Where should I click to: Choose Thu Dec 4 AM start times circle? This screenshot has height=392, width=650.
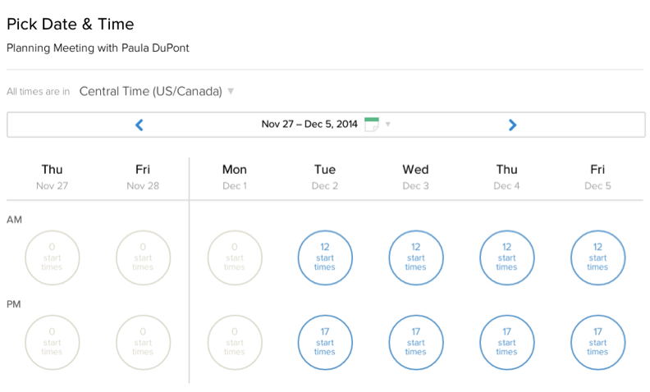[x=506, y=258]
